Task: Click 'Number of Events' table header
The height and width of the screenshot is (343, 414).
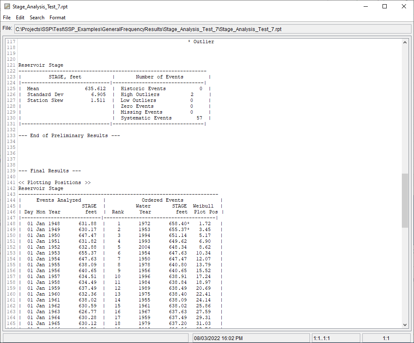Action: pyautogui.click(x=160, y=77)
